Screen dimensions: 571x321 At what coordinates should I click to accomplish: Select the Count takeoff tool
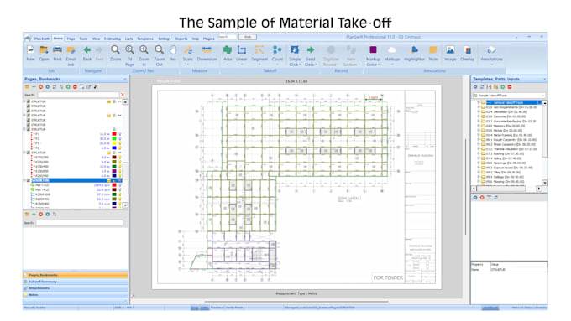[277, 49]
